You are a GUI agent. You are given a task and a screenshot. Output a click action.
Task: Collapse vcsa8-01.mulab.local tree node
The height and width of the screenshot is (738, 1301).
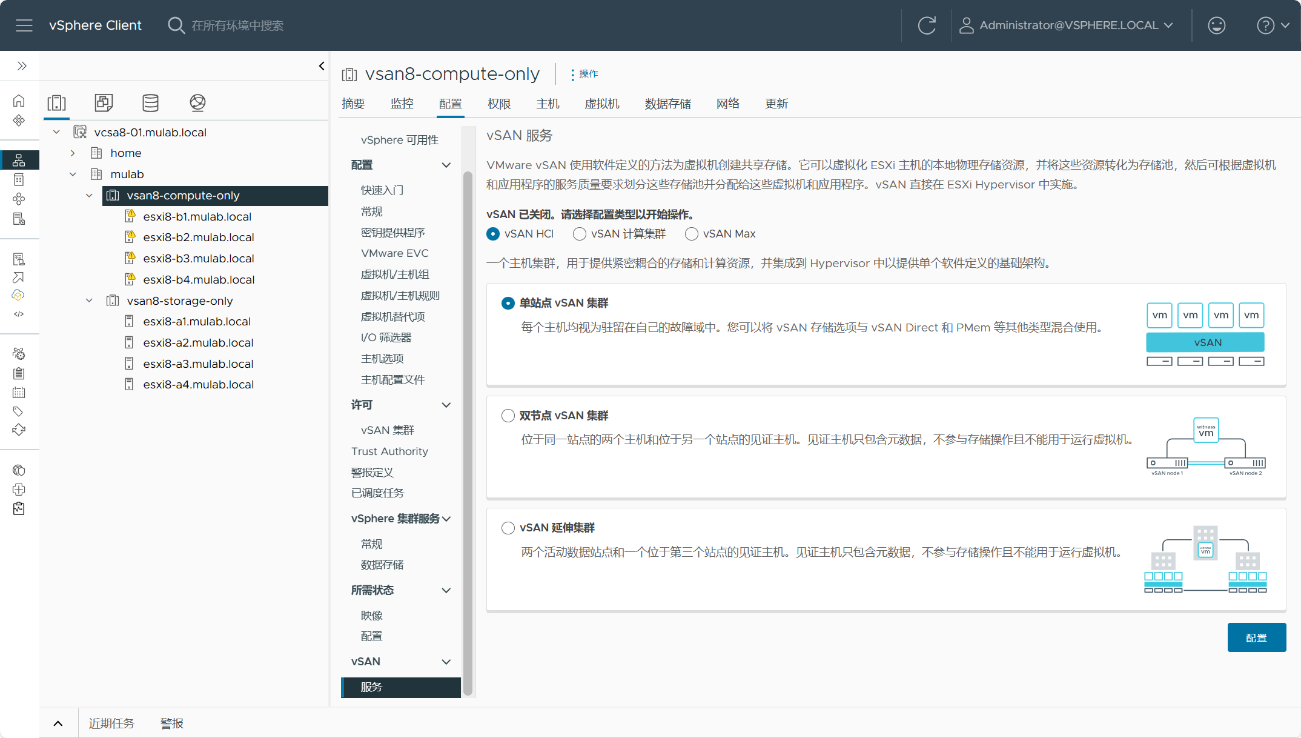(x=56, y=132)
